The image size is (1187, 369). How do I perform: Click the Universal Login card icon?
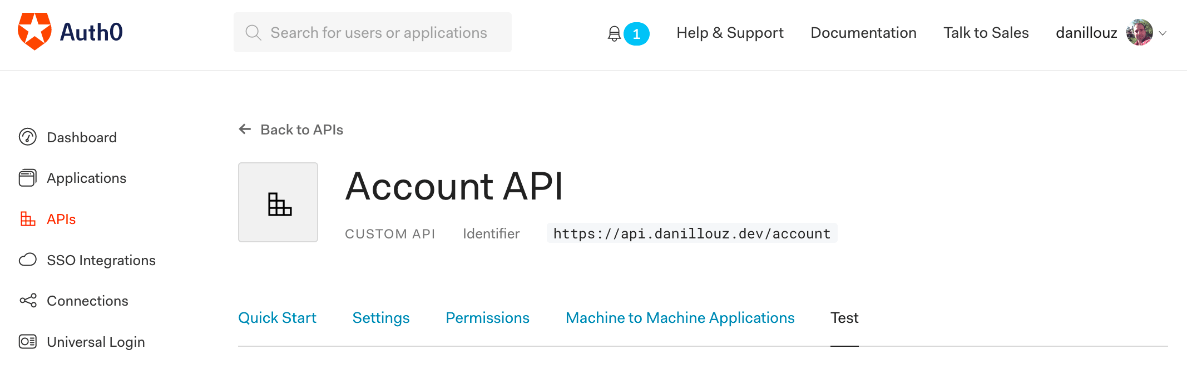click(28, 342)
